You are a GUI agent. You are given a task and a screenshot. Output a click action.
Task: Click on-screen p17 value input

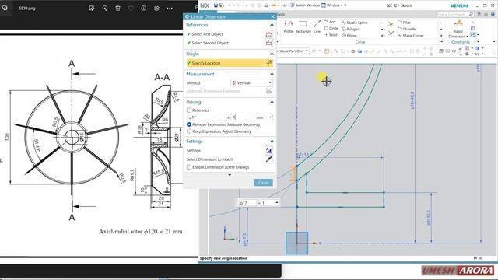point(268,202)
